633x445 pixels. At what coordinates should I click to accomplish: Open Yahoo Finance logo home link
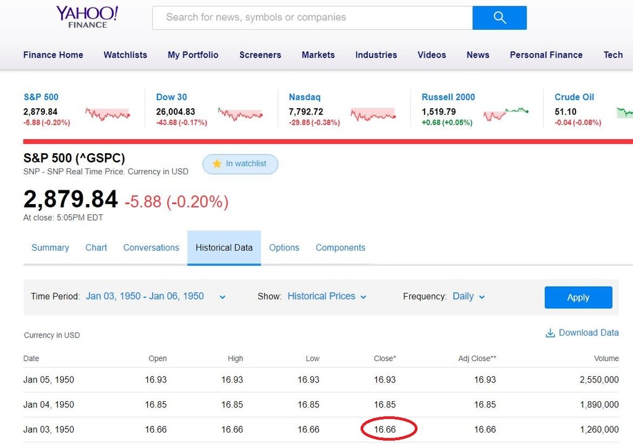(x=87, y=17)
